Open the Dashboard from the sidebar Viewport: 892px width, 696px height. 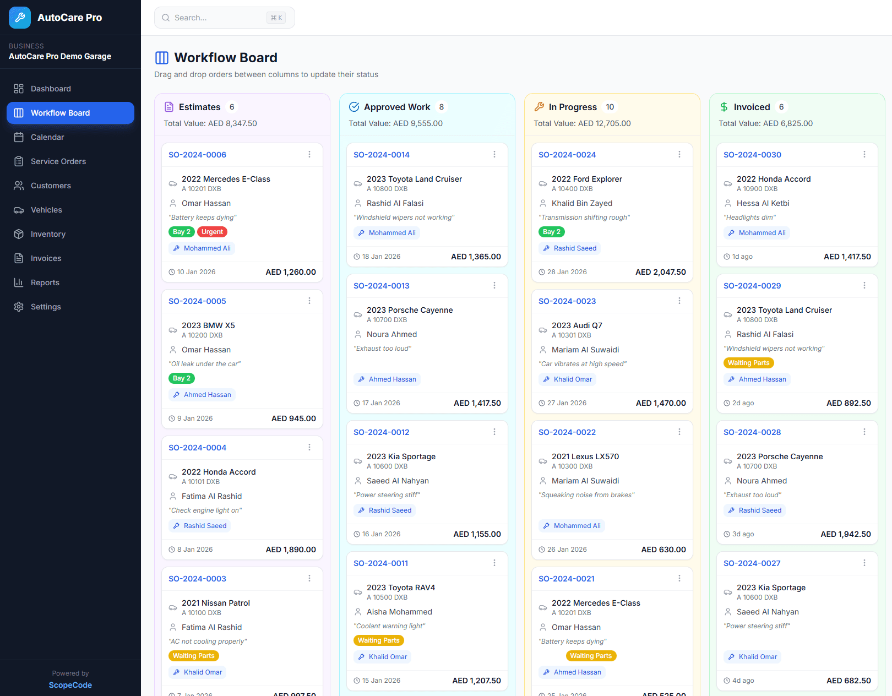coord(51,89)
